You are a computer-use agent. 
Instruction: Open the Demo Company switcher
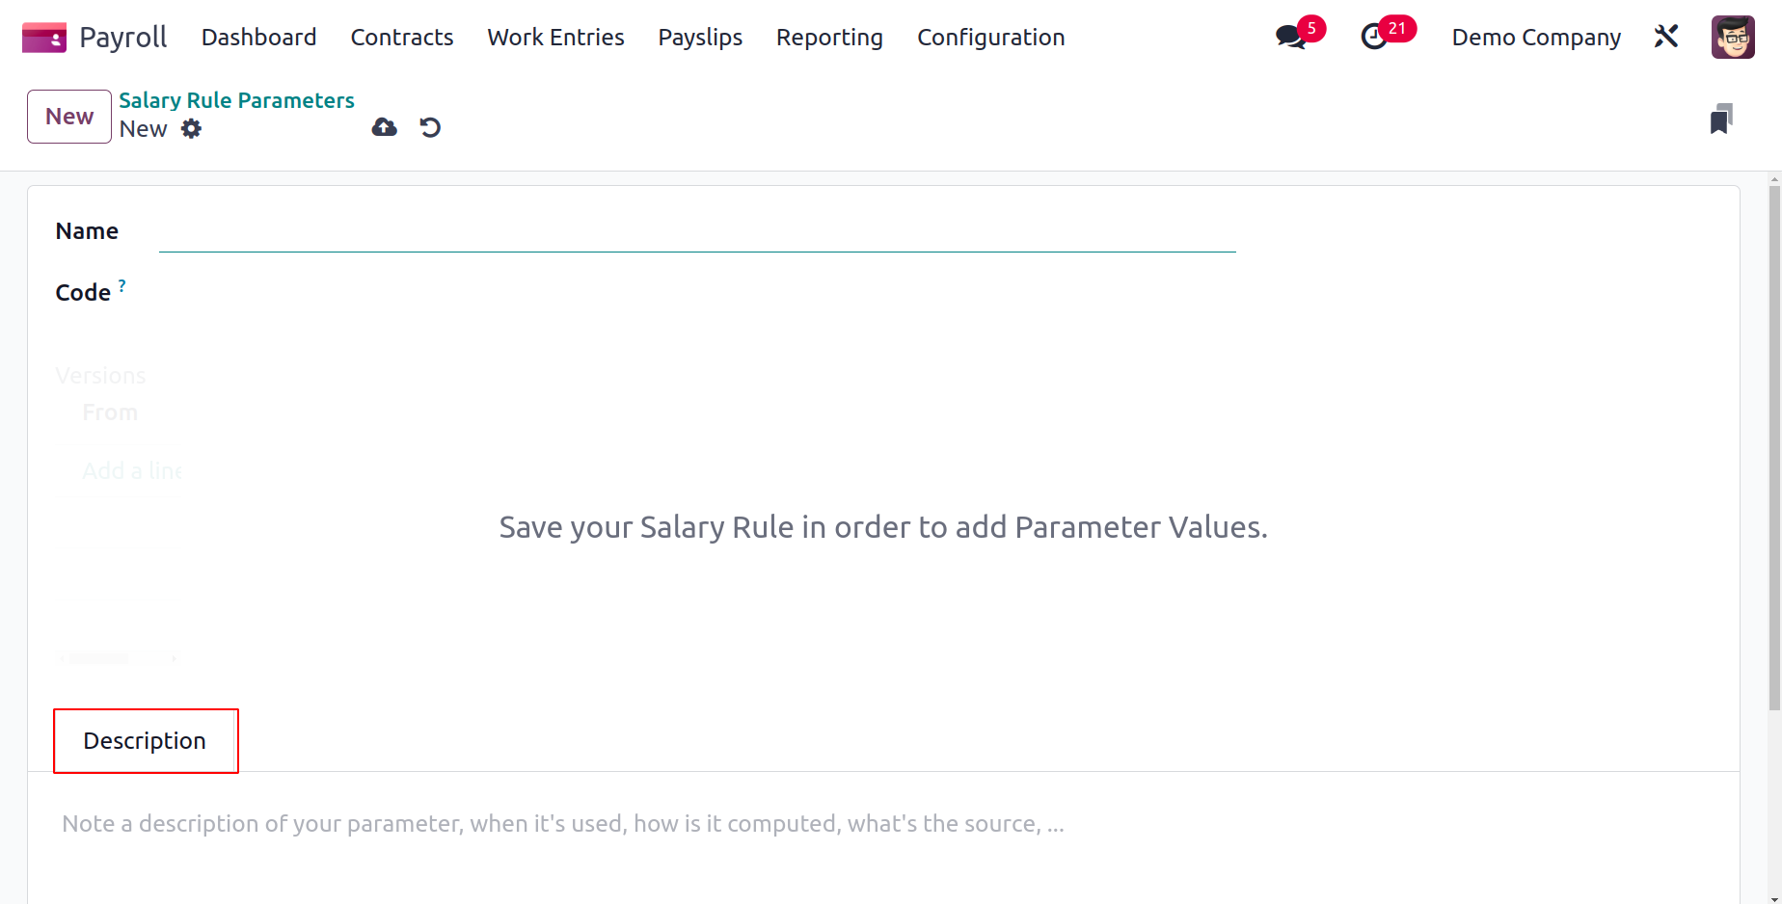click(1536, 37)
